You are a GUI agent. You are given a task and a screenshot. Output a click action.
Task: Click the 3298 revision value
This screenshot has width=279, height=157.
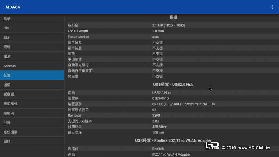(156, 116)
